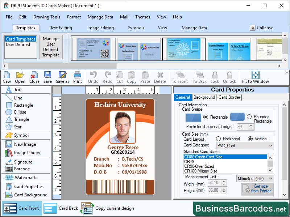Image resolution: width=290 pixels, height=217 pixels.
Task: Switch to the Background tab
Action: pyautogui.click(x=204, y=97)
